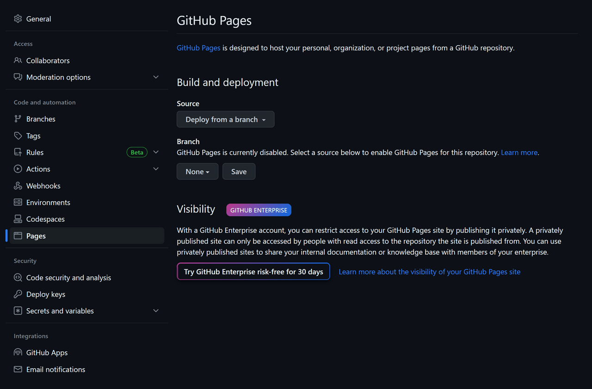This screenshot has width=592, height=389.
Task: Open the None branch selector dropdown
Action: click(x=197, y=171)
